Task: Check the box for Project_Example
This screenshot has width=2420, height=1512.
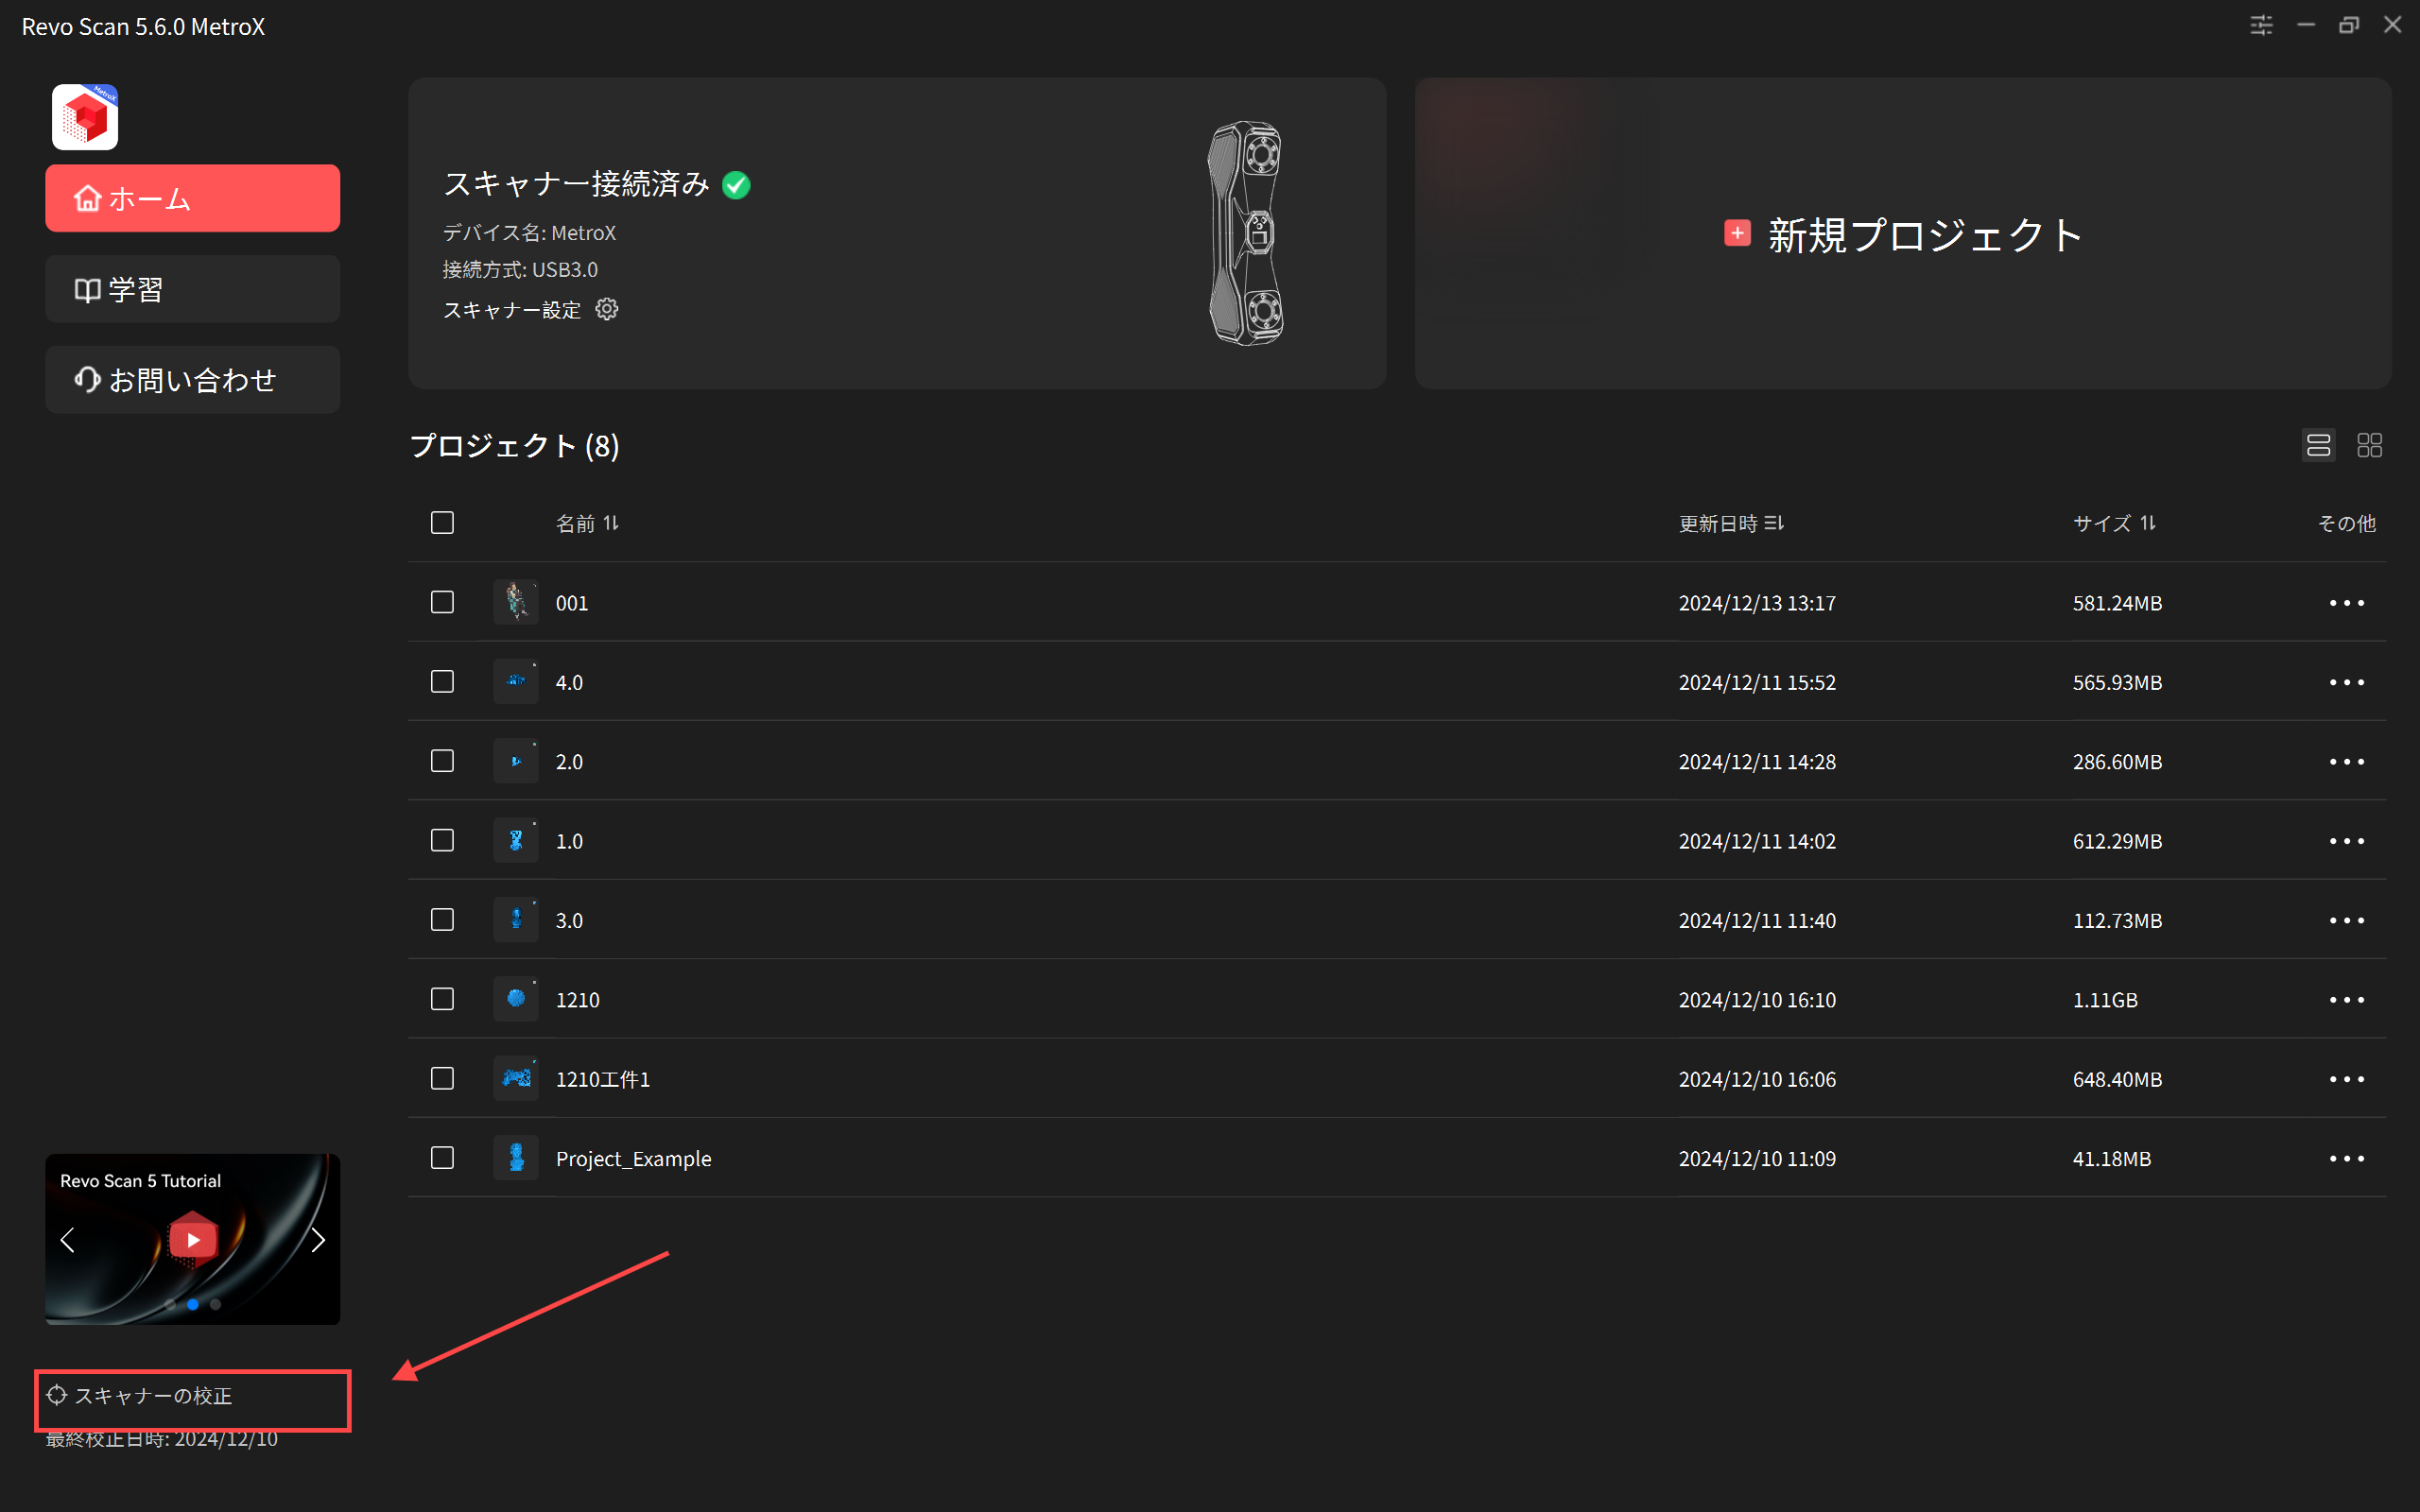Action: (442, 1158)
